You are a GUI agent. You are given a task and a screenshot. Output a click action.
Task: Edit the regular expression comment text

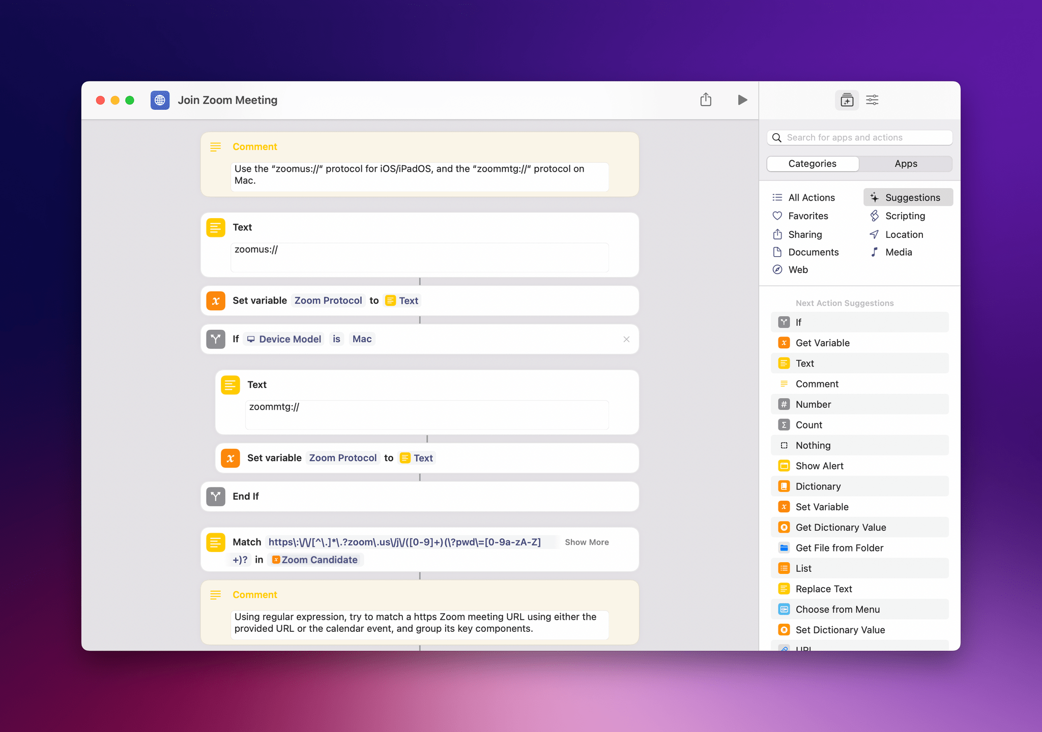(x=420, y=625)
